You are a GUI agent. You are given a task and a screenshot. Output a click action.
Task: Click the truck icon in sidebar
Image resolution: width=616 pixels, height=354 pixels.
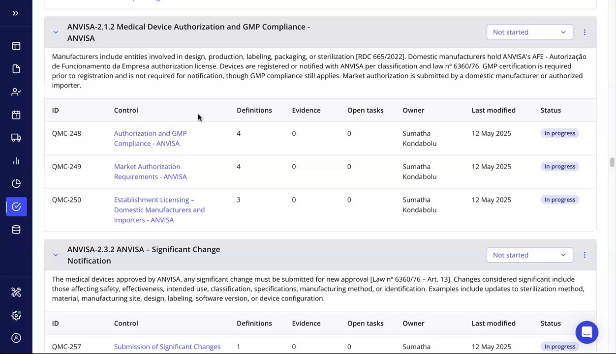tap(16, 138)
